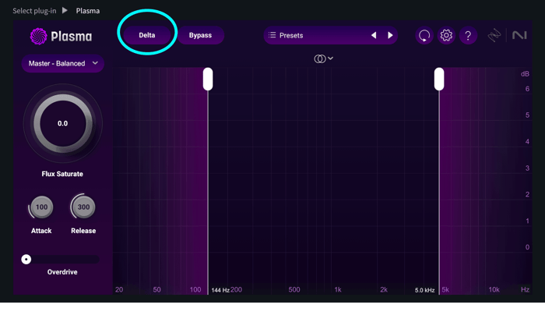Open the stereo channel mode dropdown
545x315 pixels.
(324, 58)
